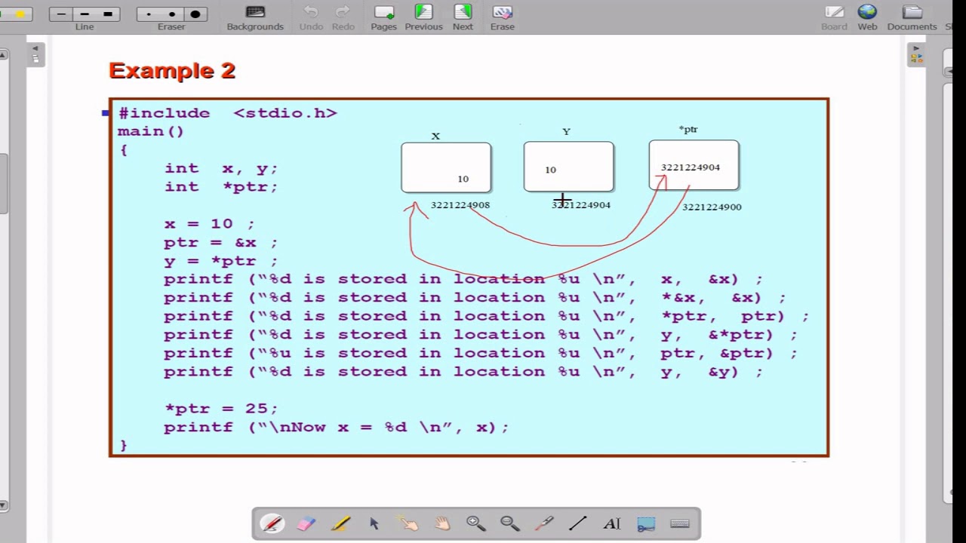This screenshot has width=966, height=543.
Task: Click the left scrollbar down arrow
Action: coord(4,505)
